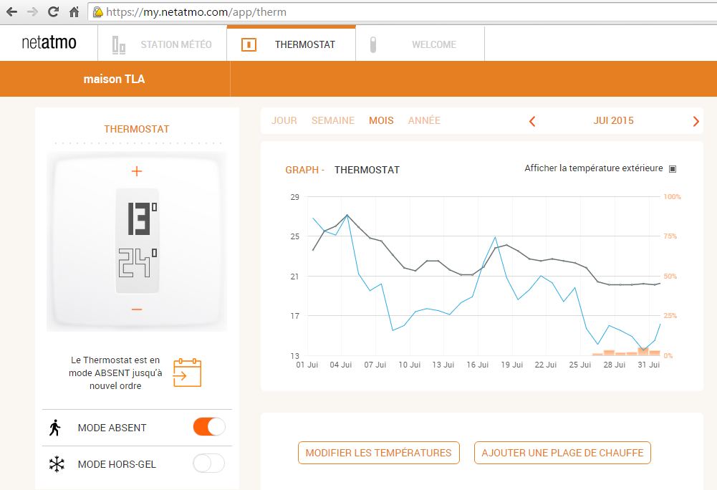Click the 24° setpoint temperature display
717x490 pixels.
point(138,263)
